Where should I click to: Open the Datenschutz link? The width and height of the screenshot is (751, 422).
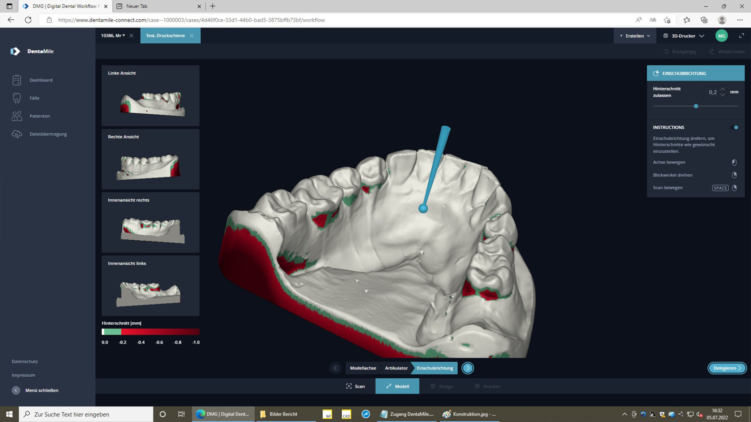click(x=25, y=361)
